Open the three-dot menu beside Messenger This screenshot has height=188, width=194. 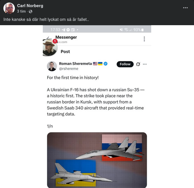(x=144, y=39)
